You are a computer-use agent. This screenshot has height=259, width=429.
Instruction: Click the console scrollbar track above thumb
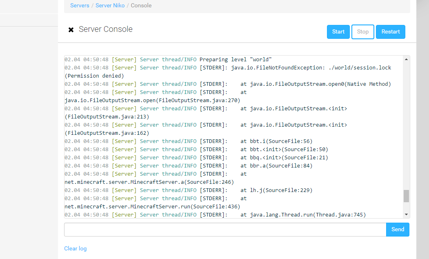tap(406, 123)
